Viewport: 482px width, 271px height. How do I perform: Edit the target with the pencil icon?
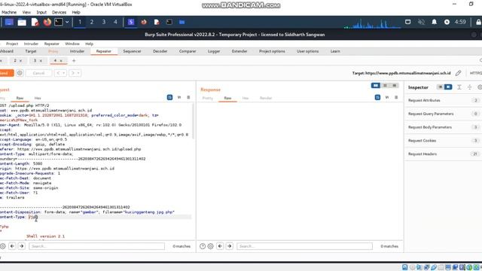[459, 73]
